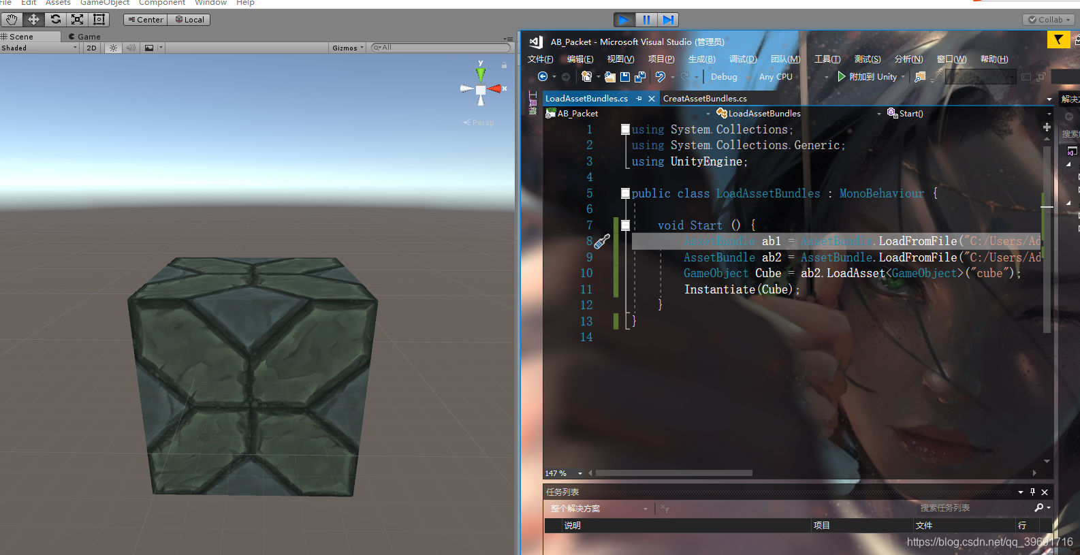This screenshot has width=1080, height=555.
Task: Click Visual Studio new project icon
Action: [x=586, y=77]
